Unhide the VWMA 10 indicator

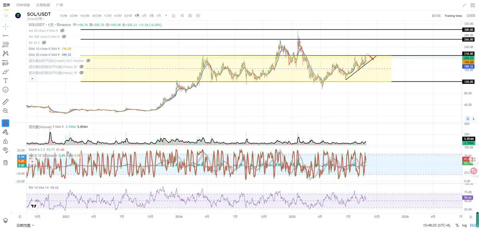tap(81, 73)
